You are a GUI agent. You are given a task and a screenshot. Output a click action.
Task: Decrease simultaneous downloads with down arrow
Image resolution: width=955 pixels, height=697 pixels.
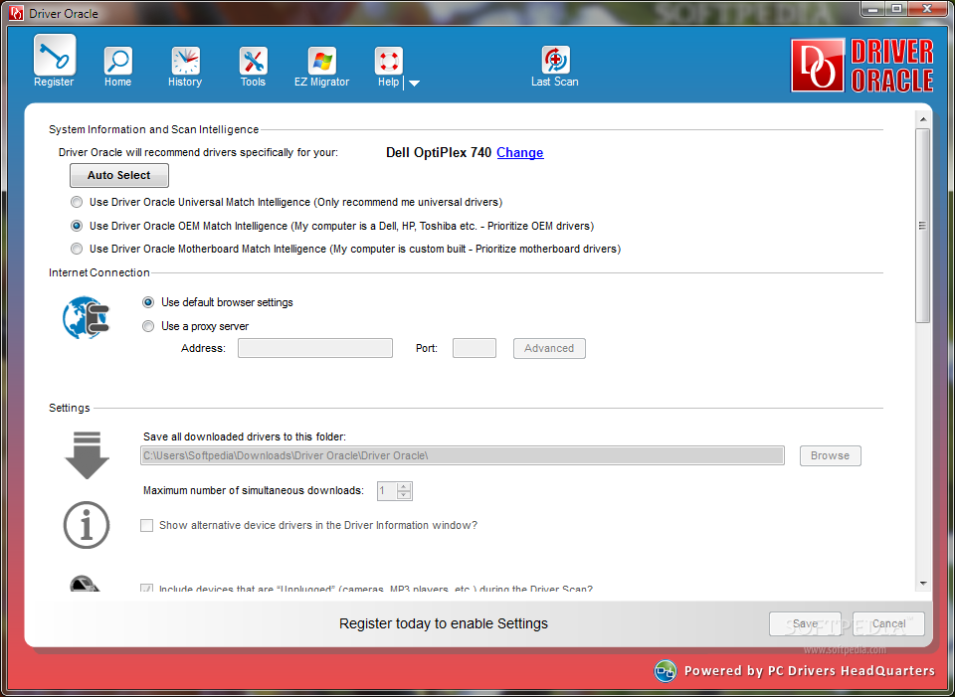[x=404, y=495]
